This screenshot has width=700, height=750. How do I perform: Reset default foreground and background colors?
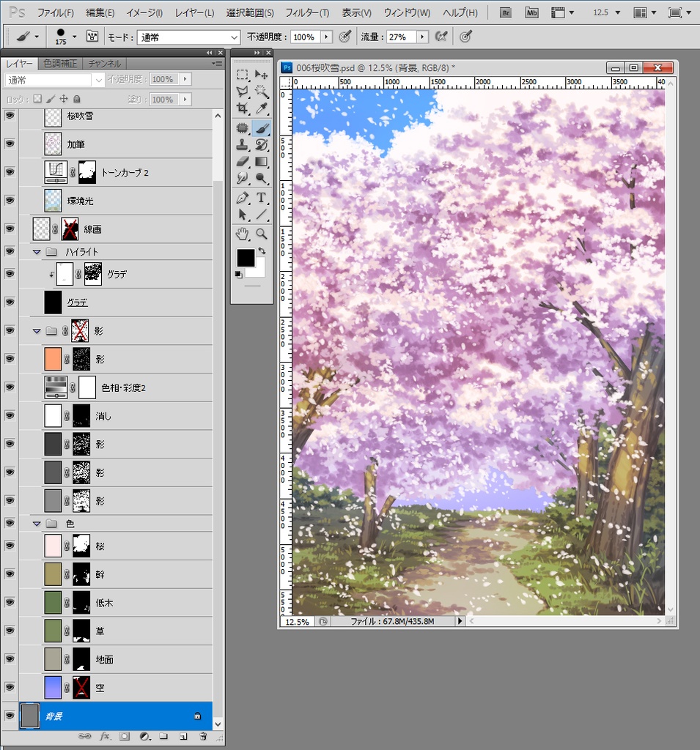pyautogui.click(x=238, y=274)
